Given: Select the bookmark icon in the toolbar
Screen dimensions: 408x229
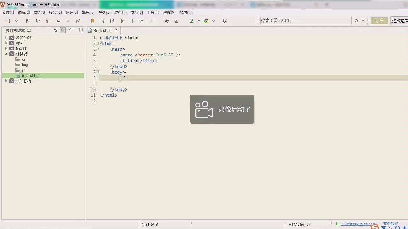Looking at the screenshot, I should [92, 20].
